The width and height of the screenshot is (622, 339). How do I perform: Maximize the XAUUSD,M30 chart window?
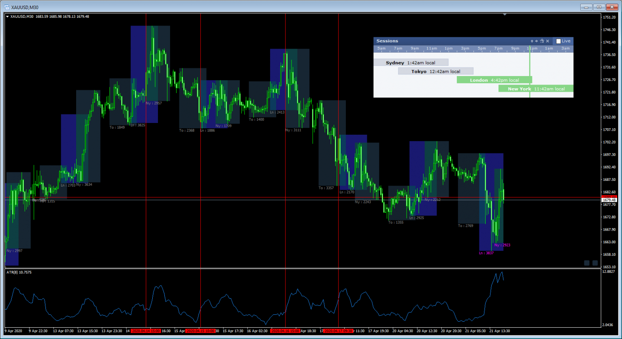coord(599,7)
